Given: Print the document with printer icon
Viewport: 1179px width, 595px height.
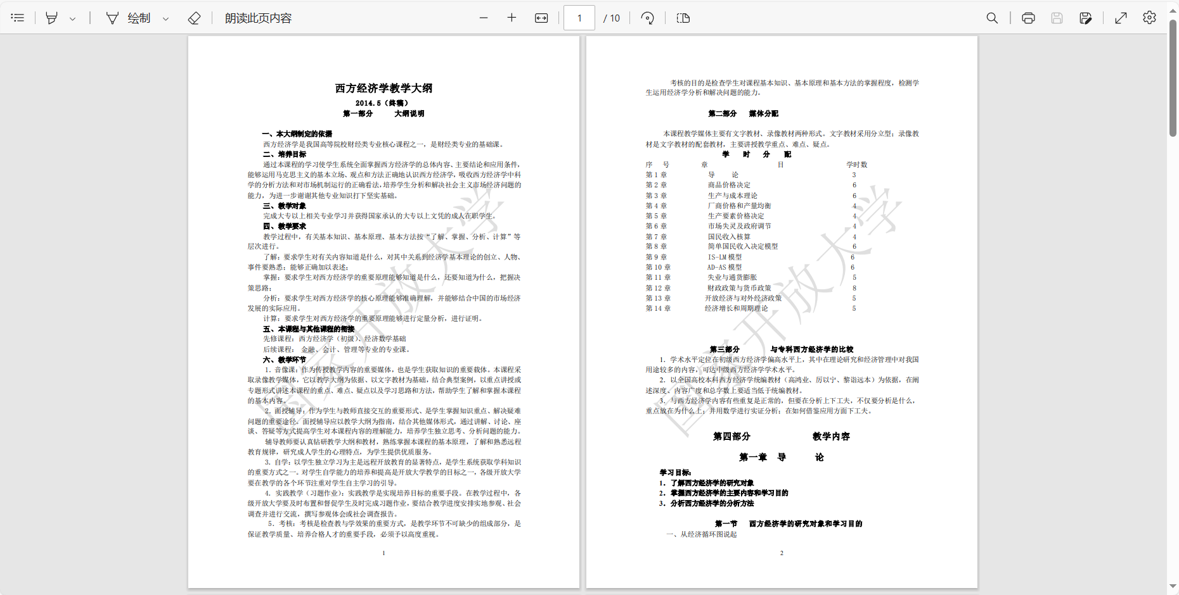Looking at the screenshot, I should (1028, 18).
